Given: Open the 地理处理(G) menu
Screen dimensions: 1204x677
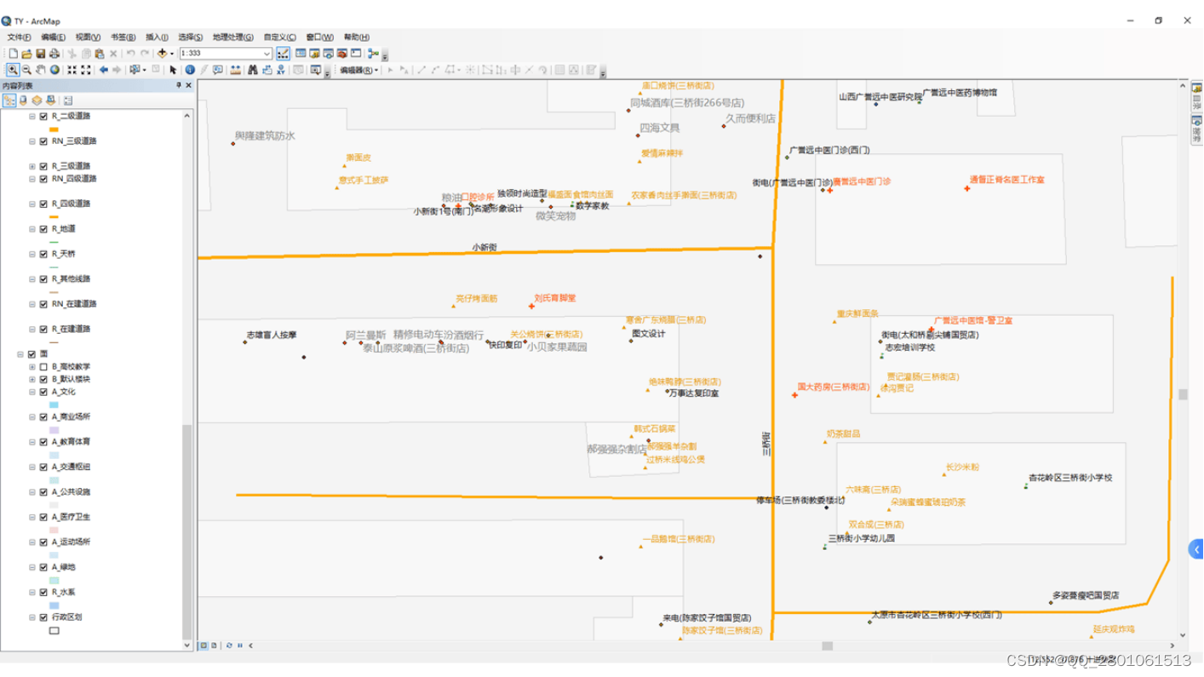Looking at the screenshot, I should [x=232, y=37].
